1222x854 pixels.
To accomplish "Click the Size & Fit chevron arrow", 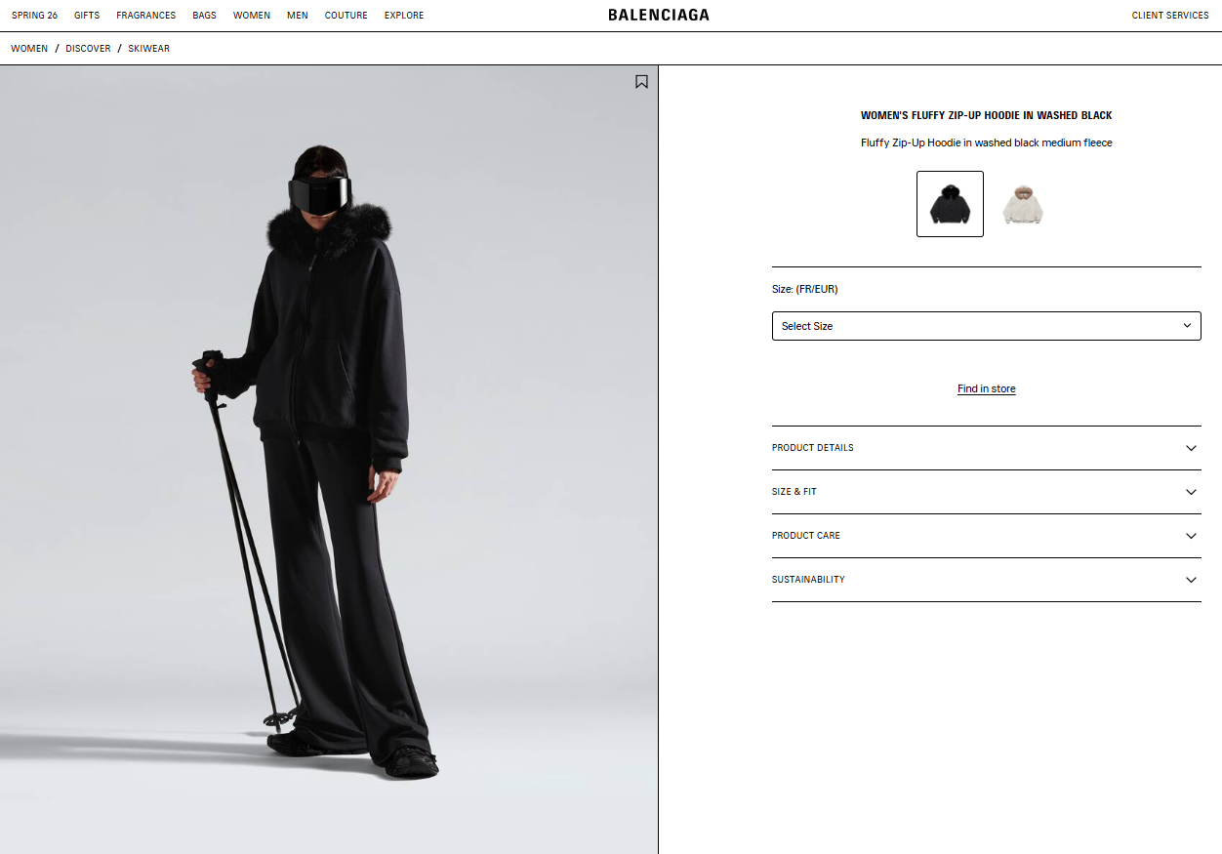I will [x=1191, y=492].
